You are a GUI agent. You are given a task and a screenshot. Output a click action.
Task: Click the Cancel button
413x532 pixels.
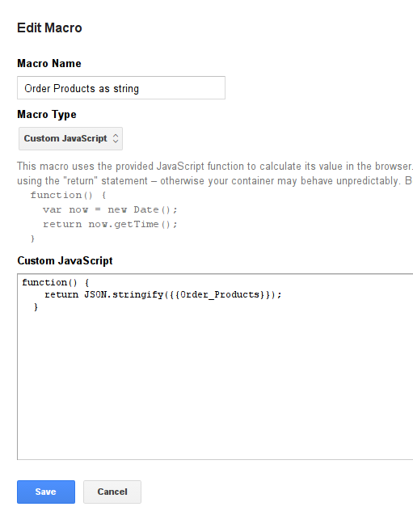[x=112, y=492]
